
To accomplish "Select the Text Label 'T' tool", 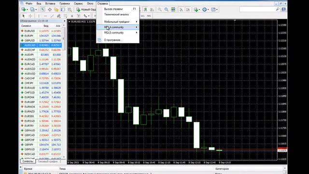I will point(78,16).
